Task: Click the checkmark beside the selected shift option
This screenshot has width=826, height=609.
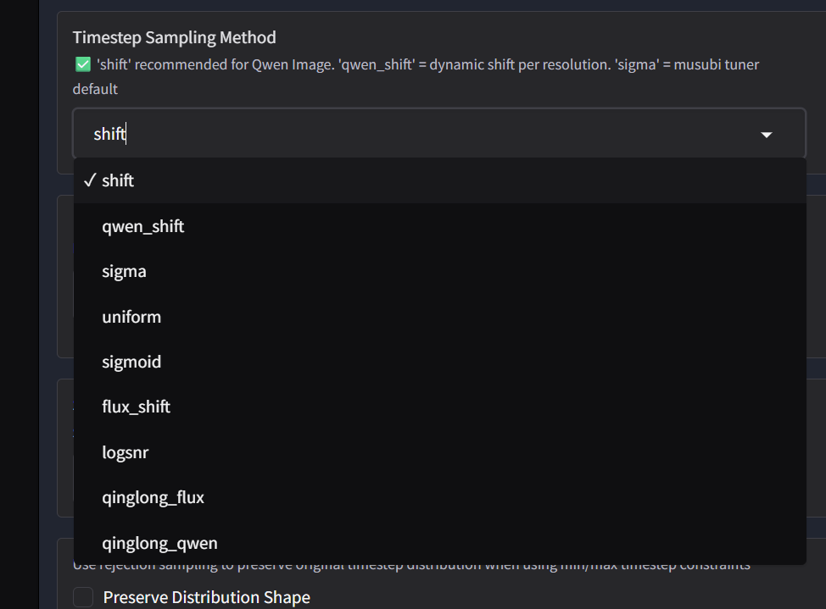Action: pyautogui.click(x=89, y=180)
